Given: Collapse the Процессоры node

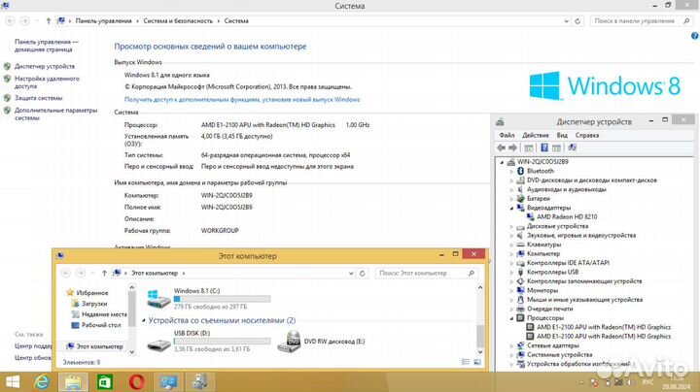Looking at the screenshot, I should pyautogui.click(x=511, y=318).
